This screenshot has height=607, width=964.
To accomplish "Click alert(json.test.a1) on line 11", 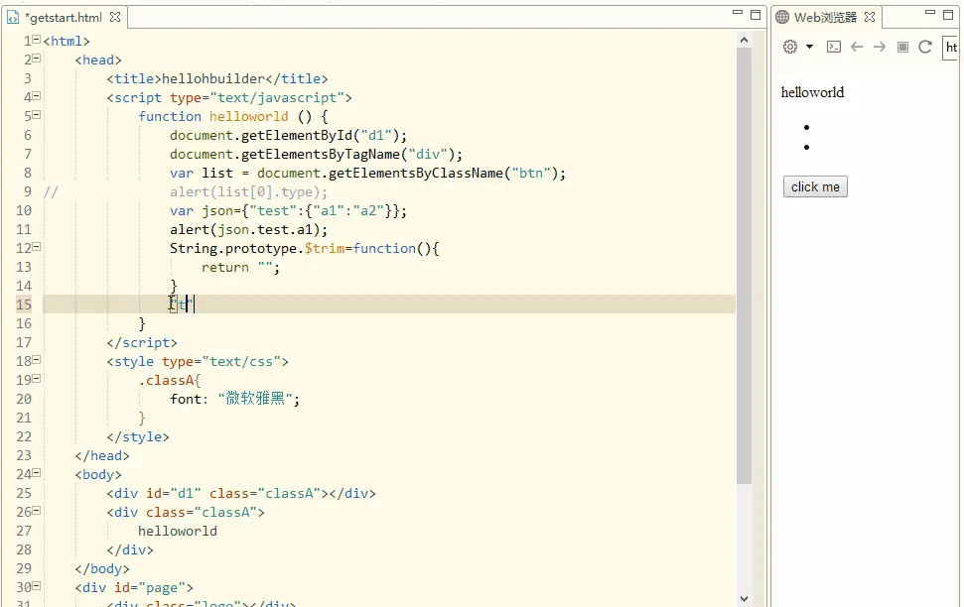I will click(249, 230).
